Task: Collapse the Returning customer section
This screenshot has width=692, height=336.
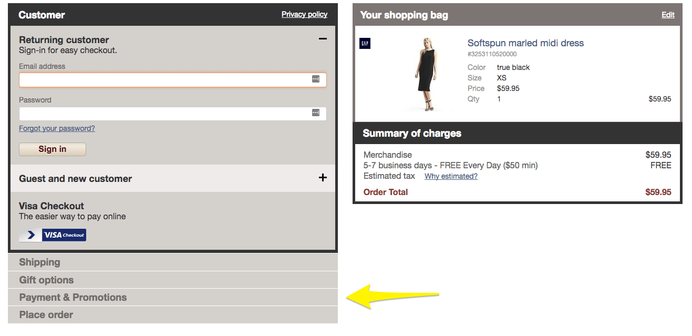Action: 323,39
